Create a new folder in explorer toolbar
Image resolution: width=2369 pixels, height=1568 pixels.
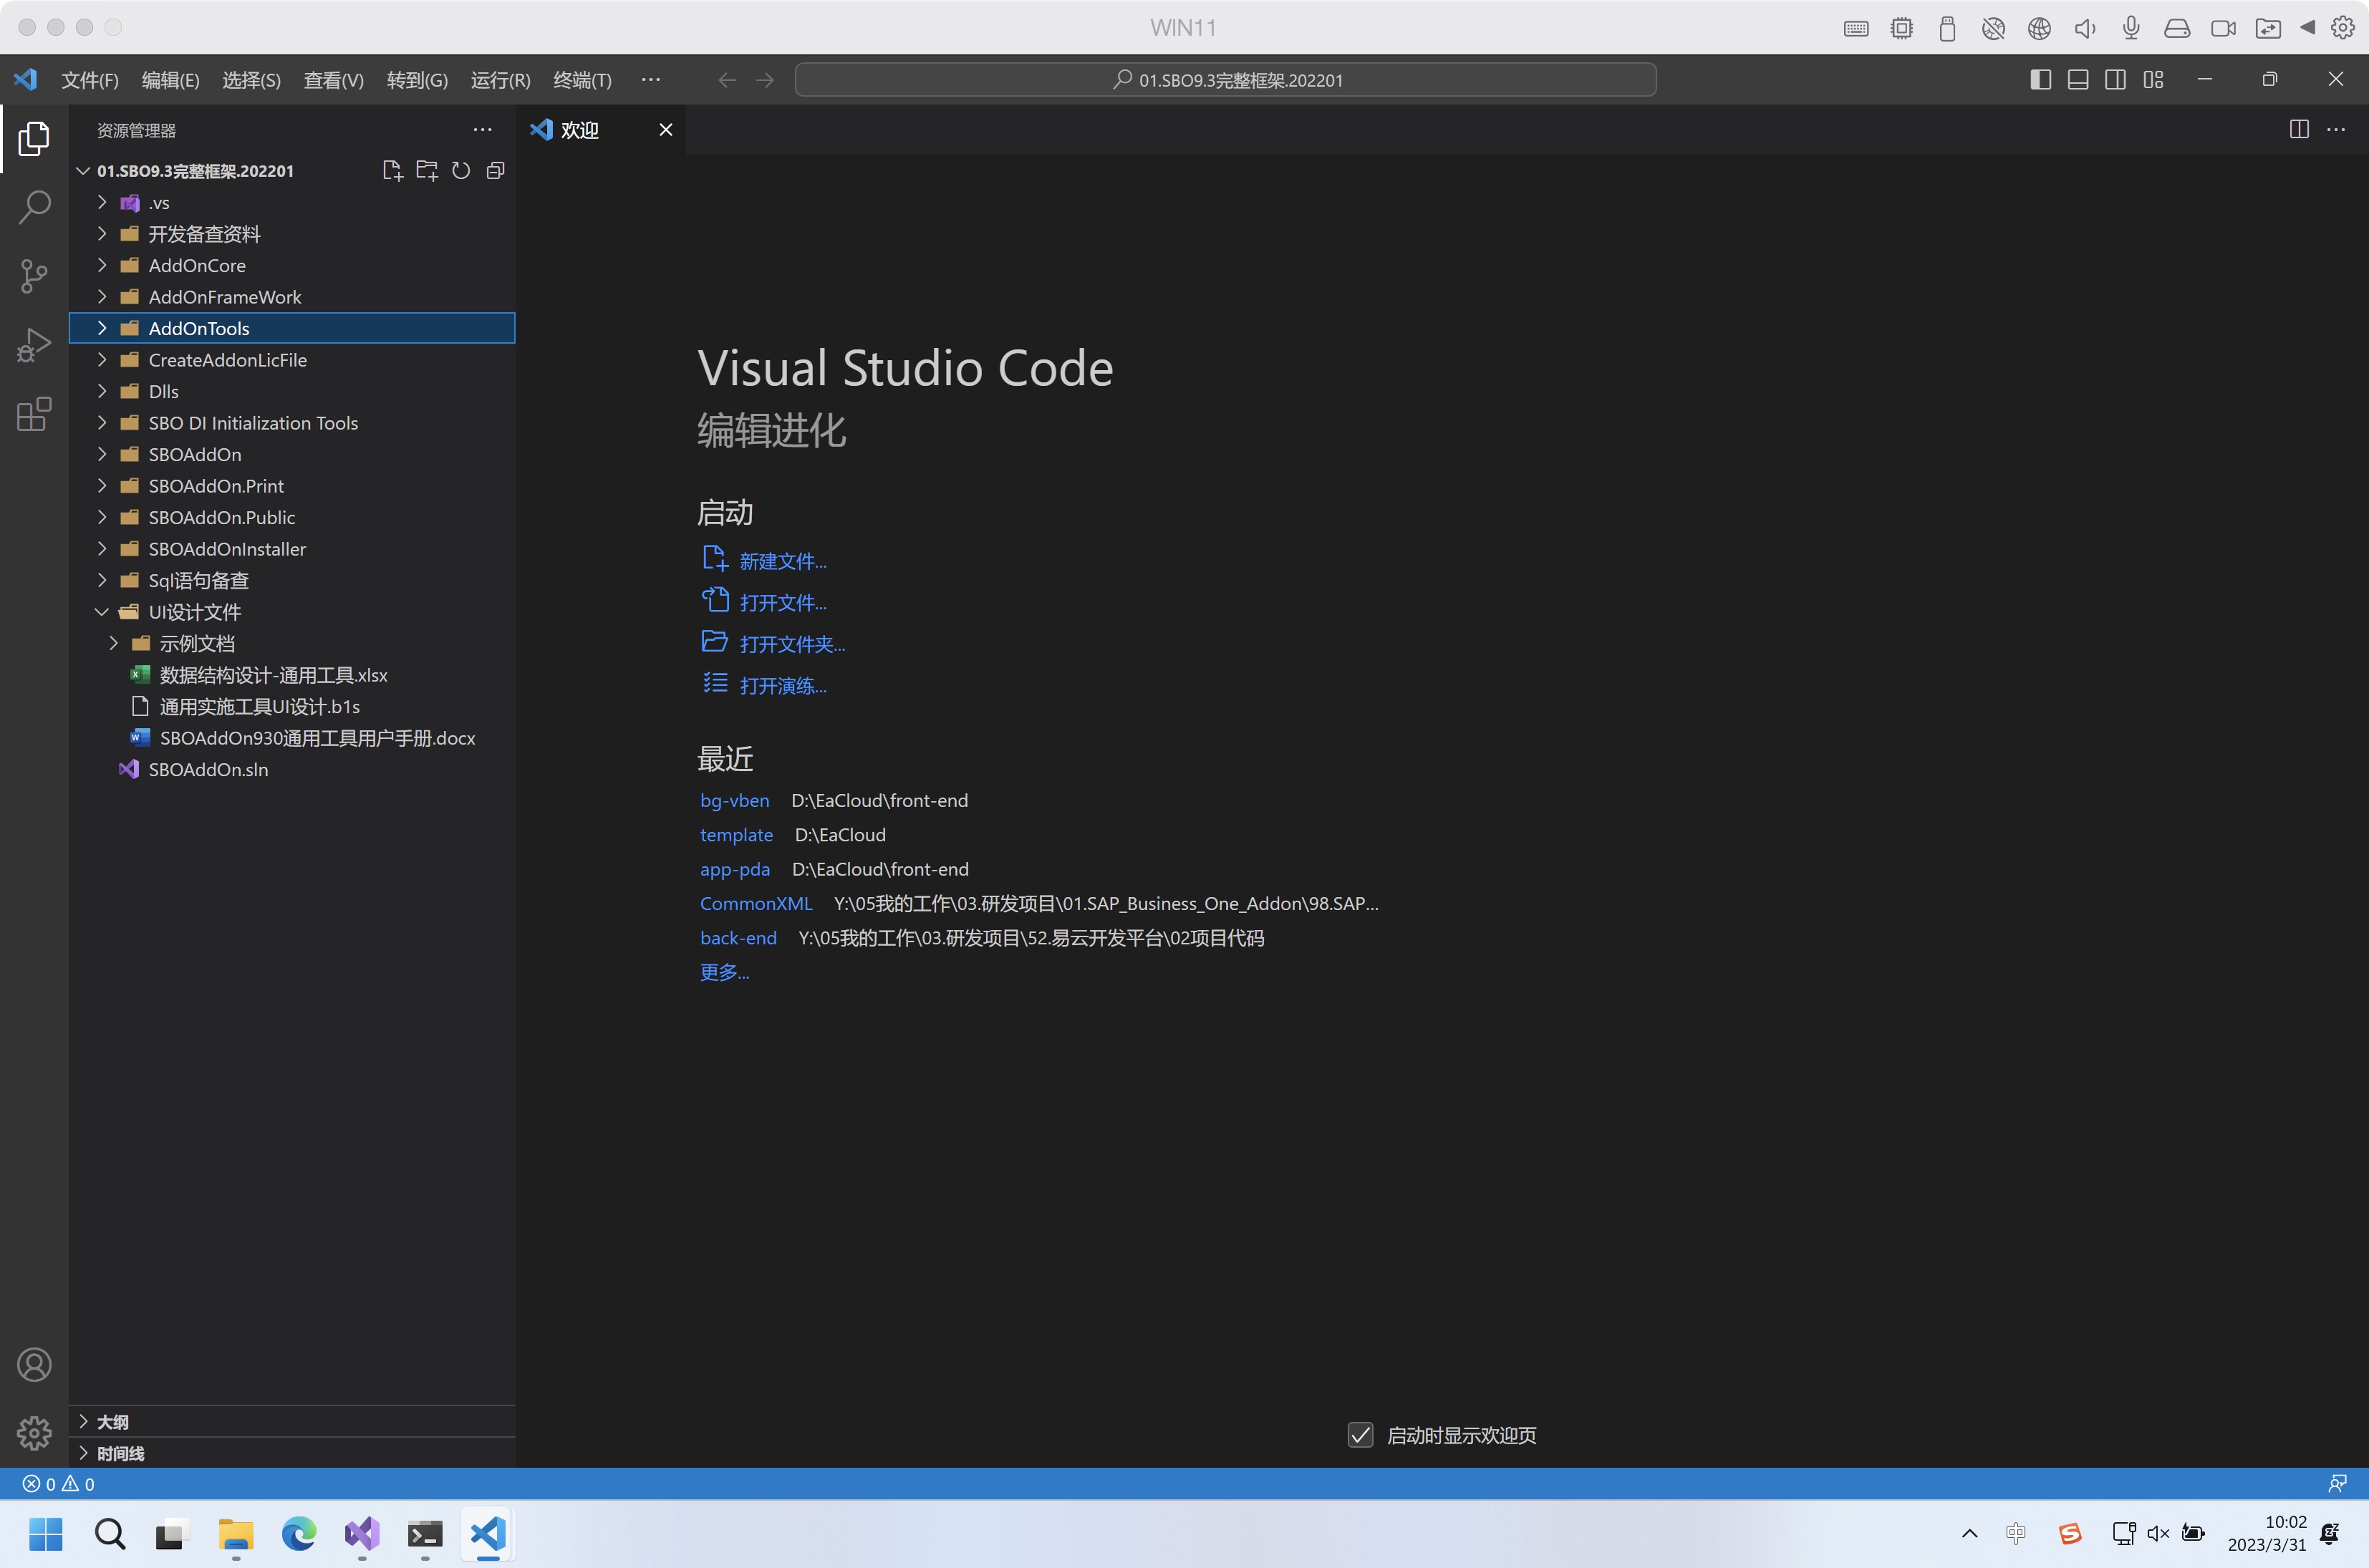[x=427, y=171]
